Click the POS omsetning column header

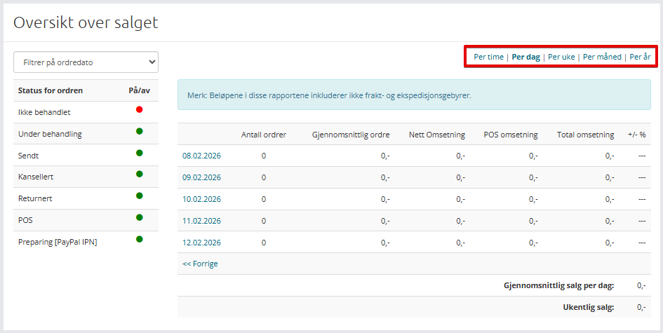tap(511, 135)
